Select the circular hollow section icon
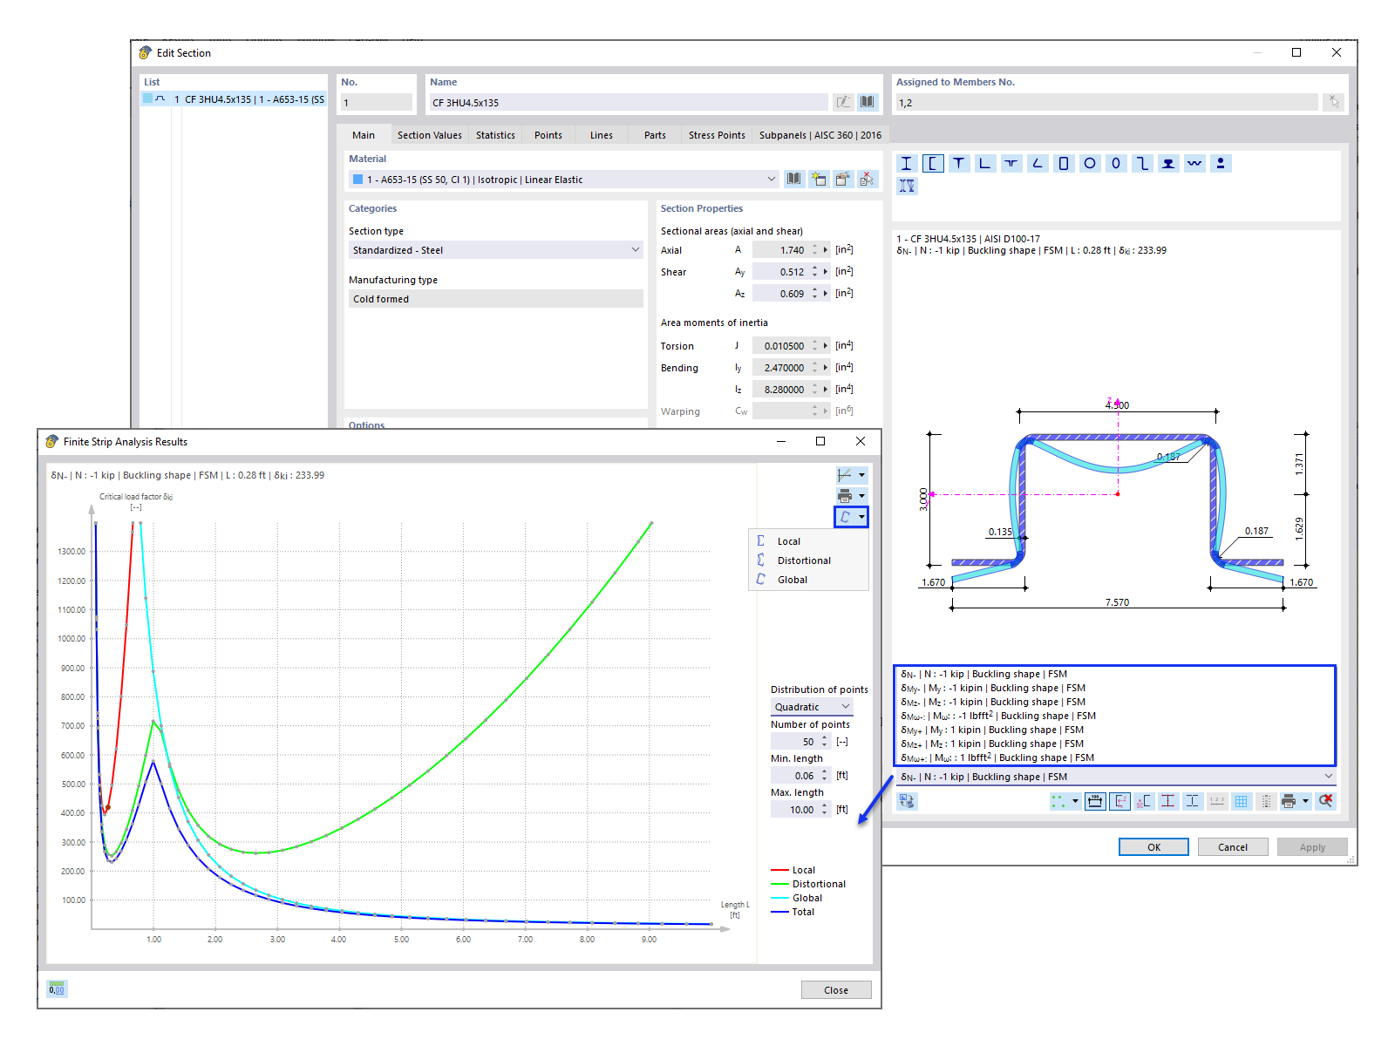Screen dimensions: 1395x1046 1090,163
